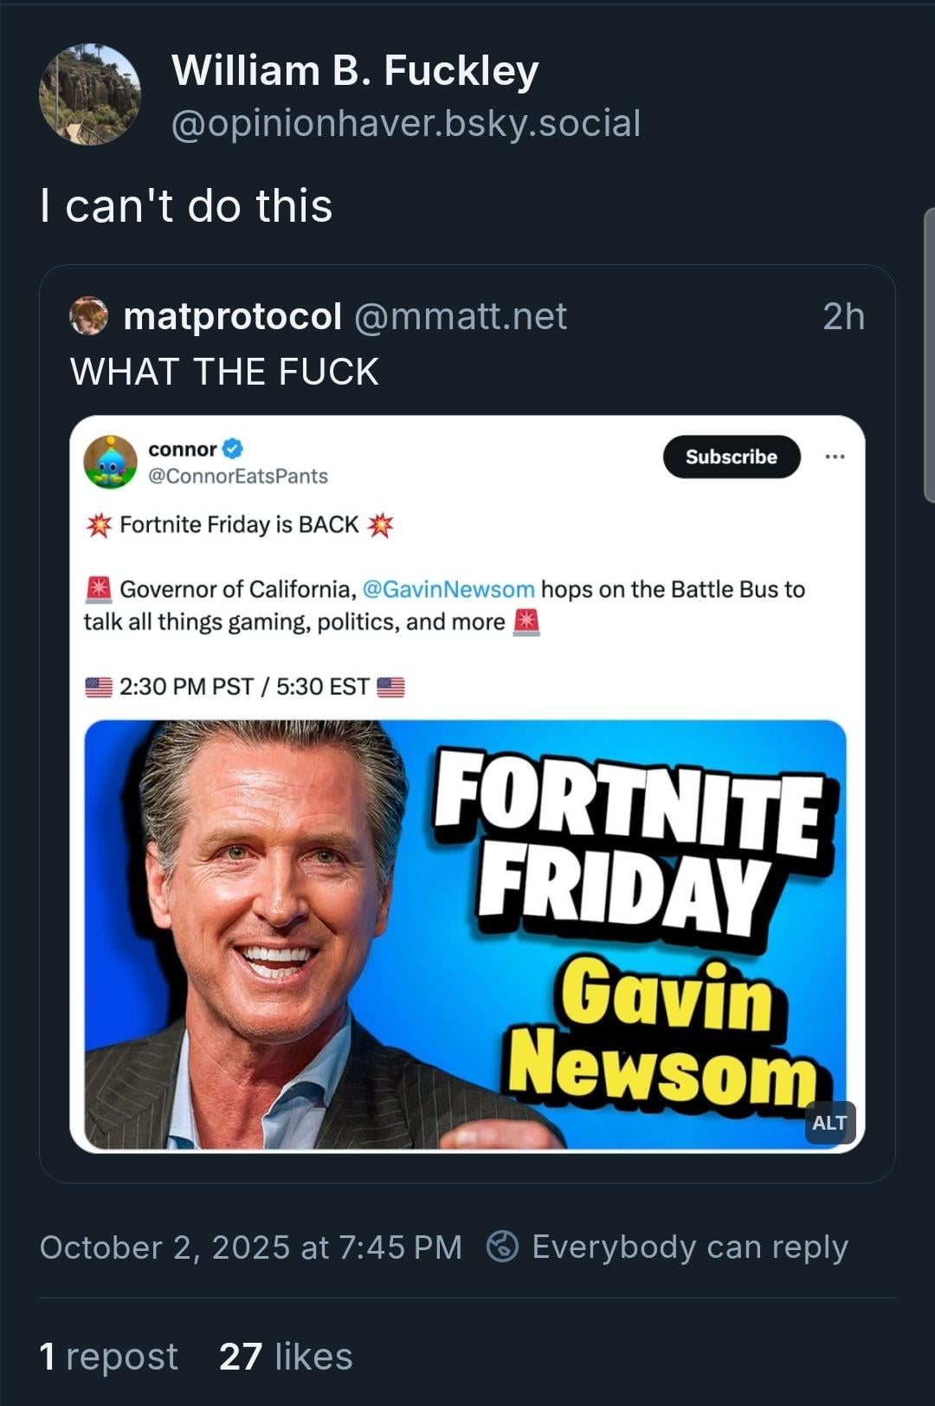Screen dimensions: 935x1406
Task: View the 1 repost list
Action: click(x=109, y=1356)
